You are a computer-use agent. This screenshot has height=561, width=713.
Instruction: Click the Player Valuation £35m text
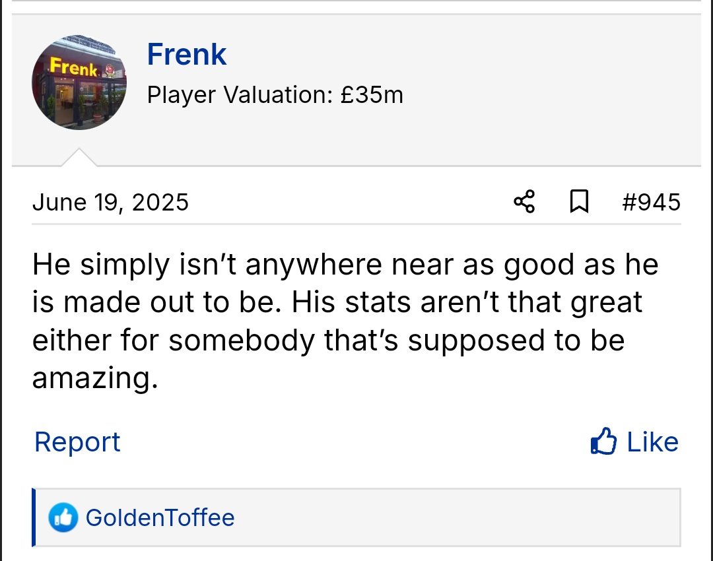point(275,95)
